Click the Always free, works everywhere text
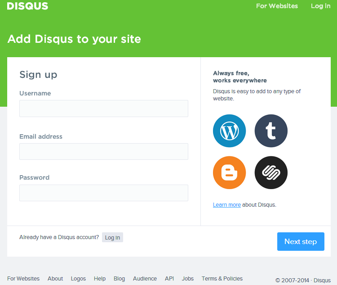337x285 pixels. pyautogui.click(x=240, y=77)
